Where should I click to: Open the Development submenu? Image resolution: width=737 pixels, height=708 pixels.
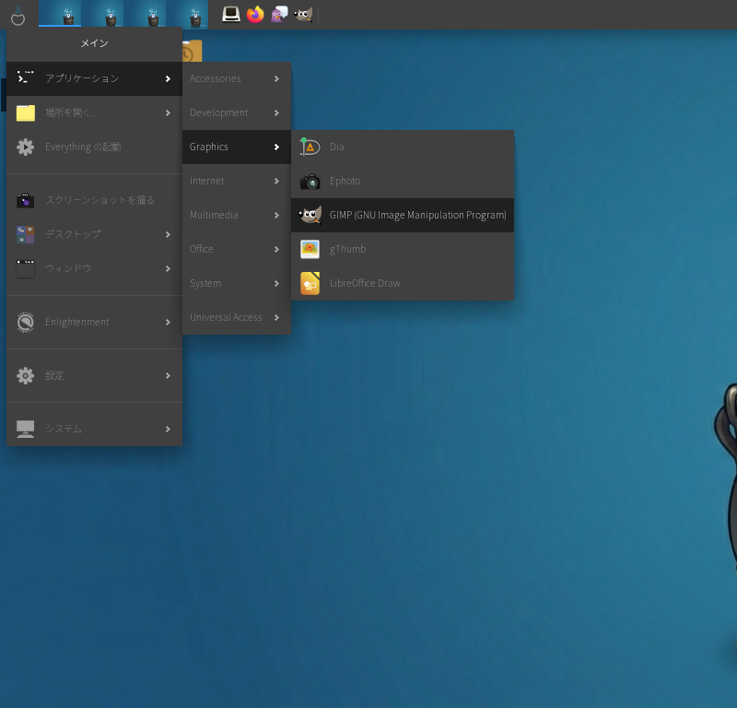point(237,112)
